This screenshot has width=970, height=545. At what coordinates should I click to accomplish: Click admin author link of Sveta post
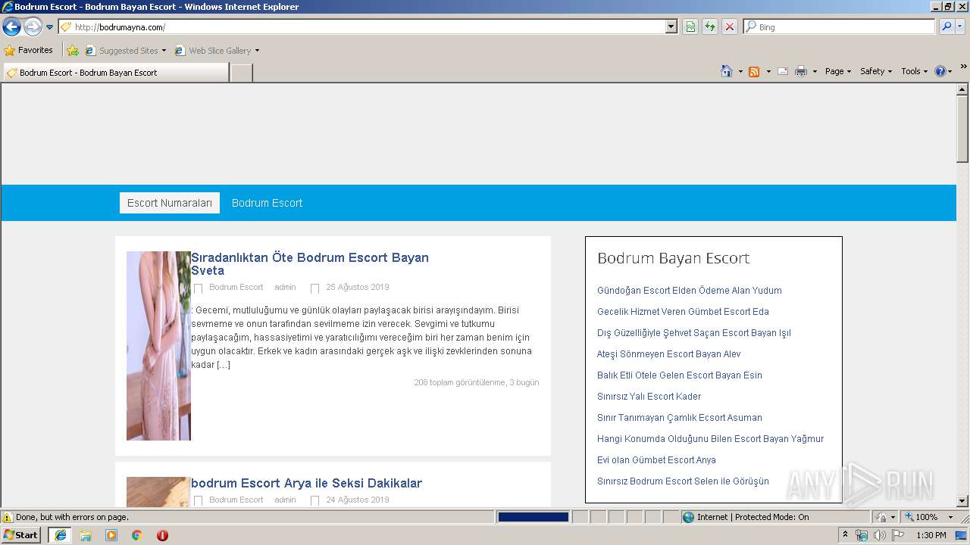pyautogui.click(x=285, y=287)
